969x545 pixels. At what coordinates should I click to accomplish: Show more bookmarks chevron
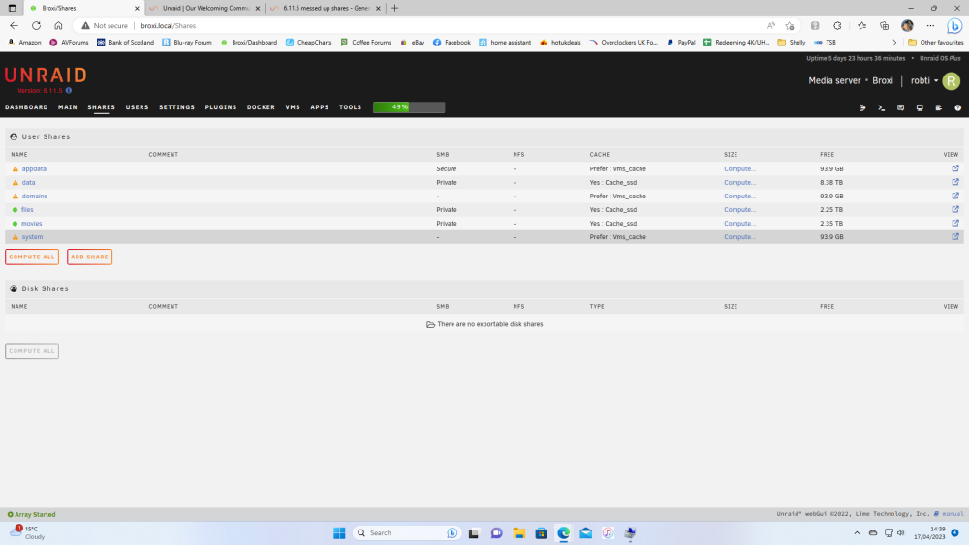[x=894, y=43]
